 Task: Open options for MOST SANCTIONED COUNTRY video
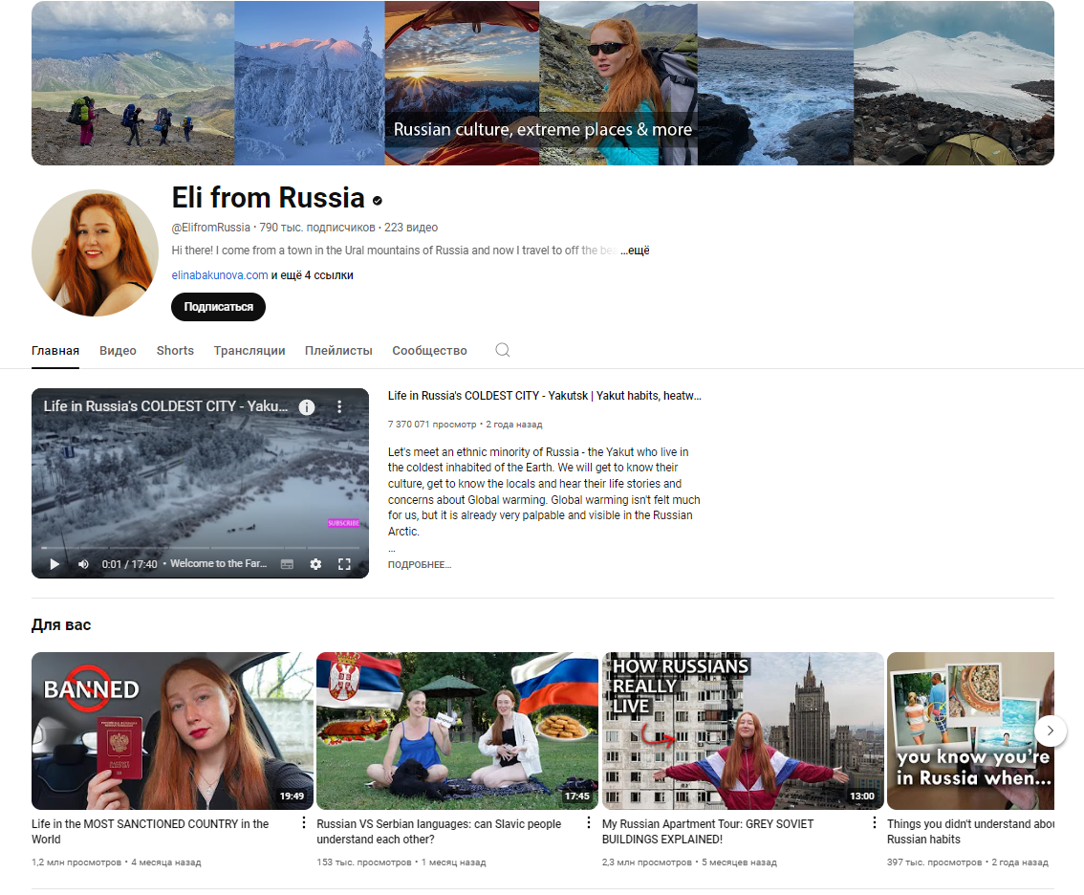303,822
